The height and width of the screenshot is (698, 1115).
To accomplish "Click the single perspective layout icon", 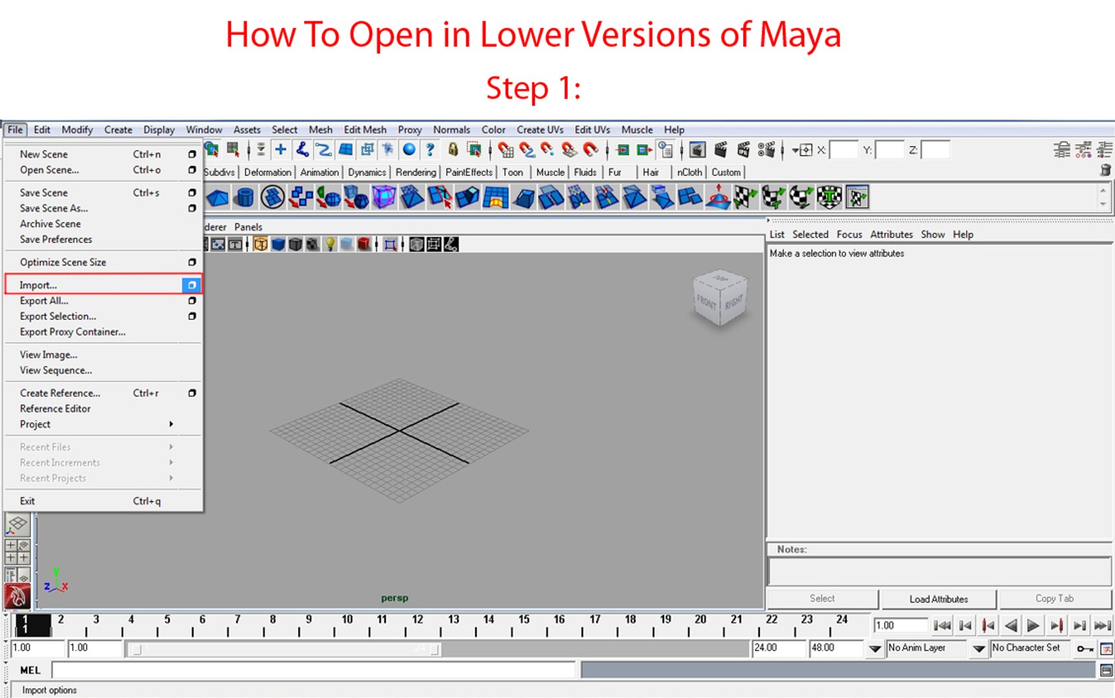I will (x=17, y=525).
